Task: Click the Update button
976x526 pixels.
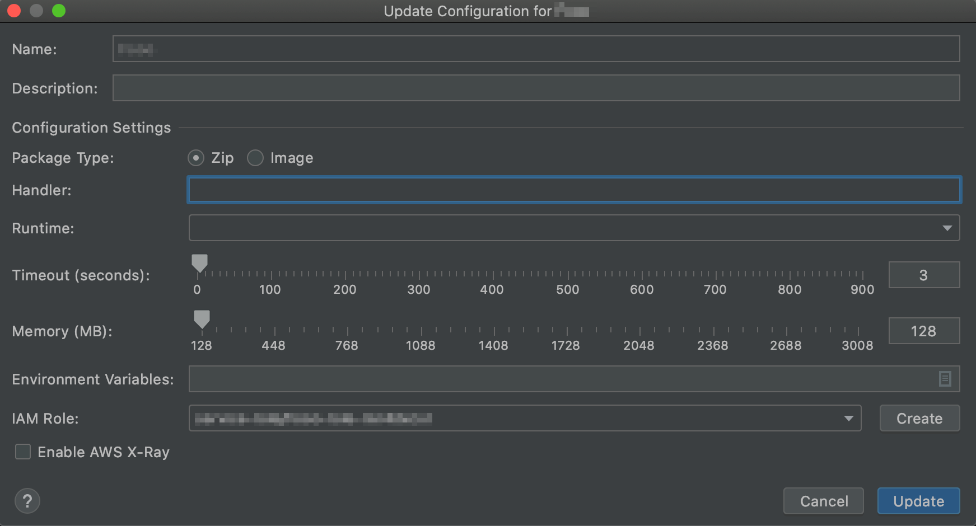Action: (x=918, y=501)
